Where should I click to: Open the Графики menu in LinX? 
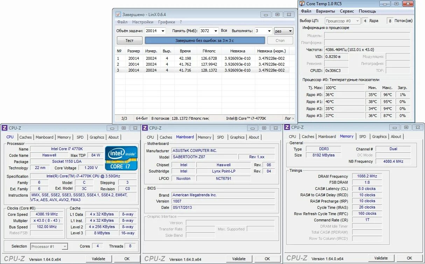(x=167, y=22)
